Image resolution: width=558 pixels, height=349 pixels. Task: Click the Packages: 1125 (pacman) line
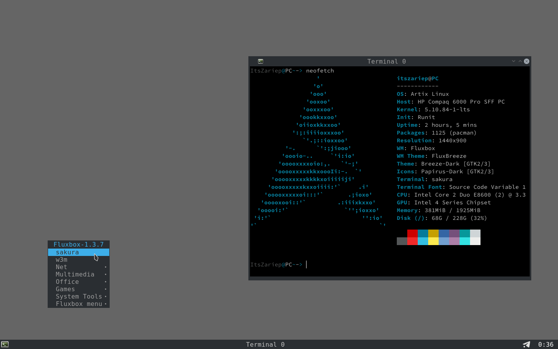(437, 133)
